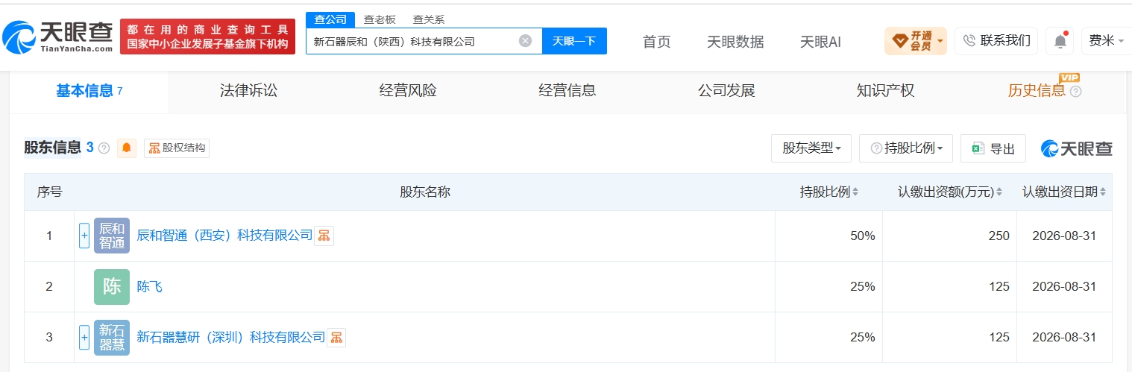Click the Excel icon in 导出 button

coord(978,148)
